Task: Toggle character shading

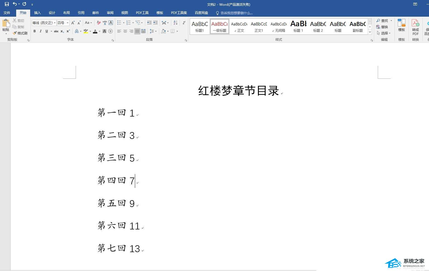Action: pos(104,31)
